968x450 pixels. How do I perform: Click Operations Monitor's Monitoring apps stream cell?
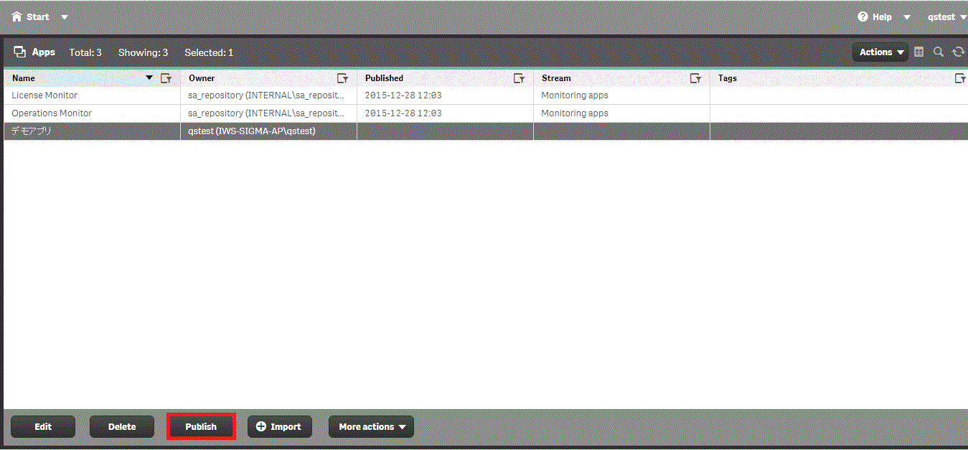621,113
